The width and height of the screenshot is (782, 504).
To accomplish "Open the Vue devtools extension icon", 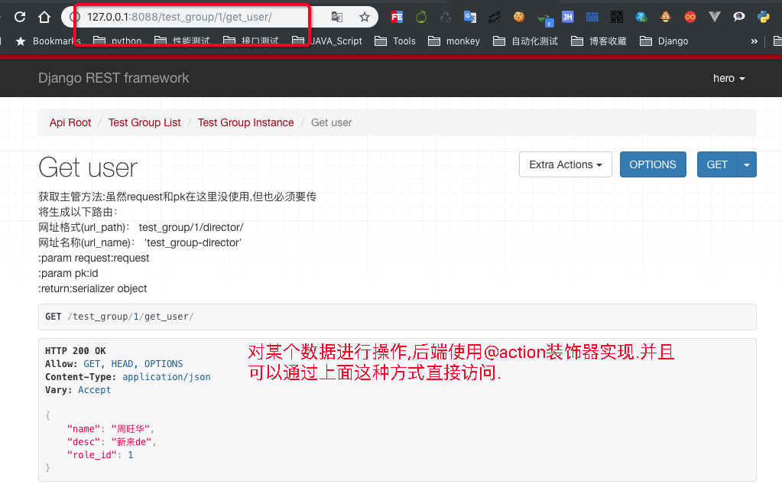I will click(x=715, y=17).
